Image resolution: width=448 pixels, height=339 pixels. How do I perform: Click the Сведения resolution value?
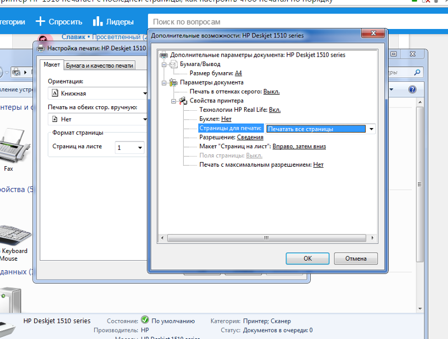pyautogui.click(x=250, y=137)
